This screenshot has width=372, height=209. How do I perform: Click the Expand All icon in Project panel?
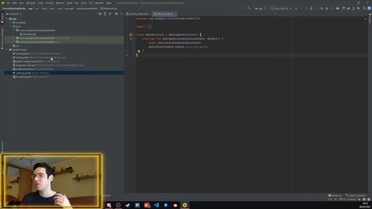coord(105,14)
